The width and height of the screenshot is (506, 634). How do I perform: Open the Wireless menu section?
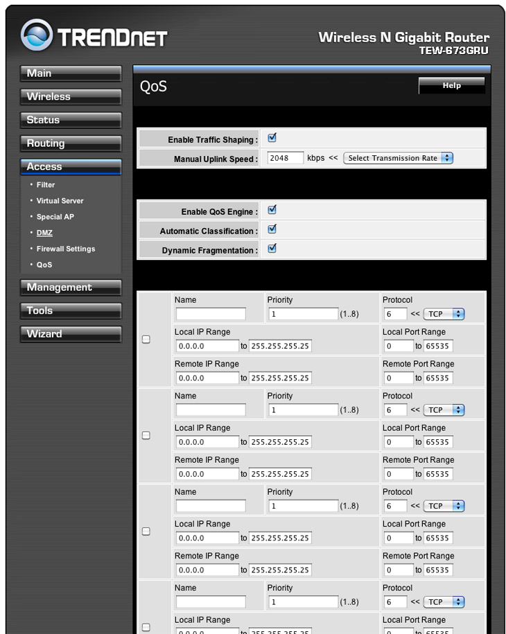click(x=70, y=97)
